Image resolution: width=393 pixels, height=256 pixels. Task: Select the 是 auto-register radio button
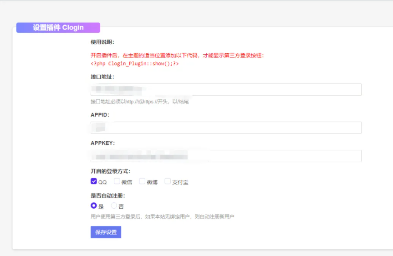tap(94, 206)
